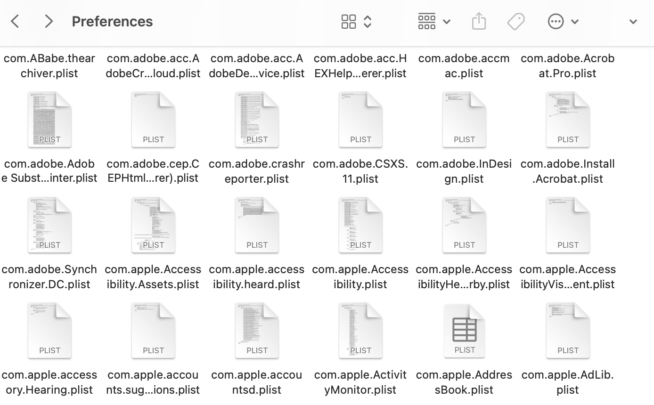Select the com.apple.AddressBook.plist spreadsheet icon
Screen dimensions: 654x405
click(x=464, y=330)
